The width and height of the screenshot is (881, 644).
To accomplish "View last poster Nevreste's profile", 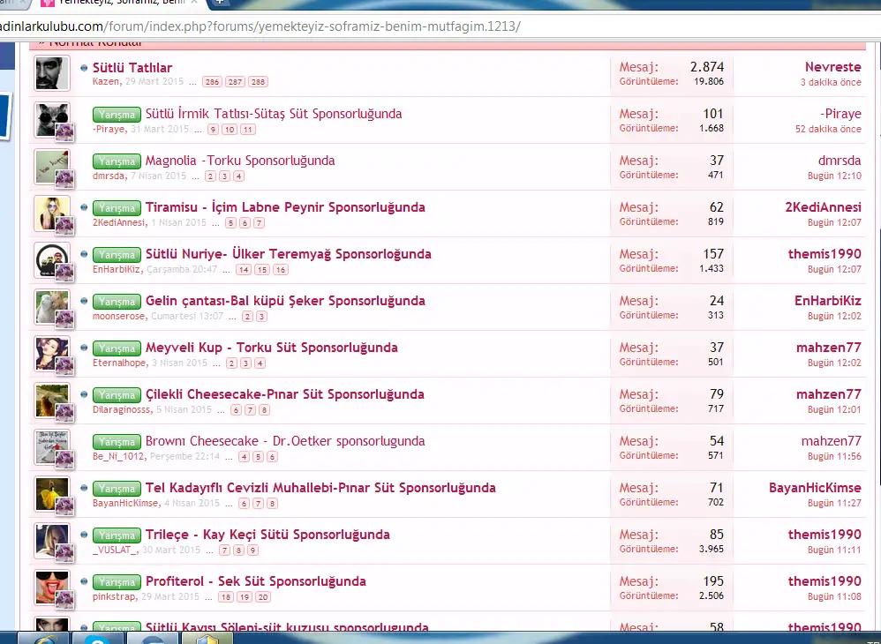I will [832, 67].
